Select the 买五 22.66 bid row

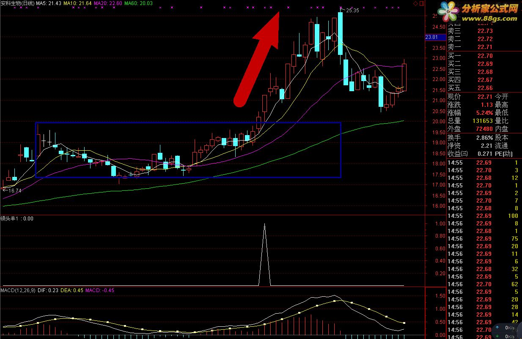click(484, 88)
